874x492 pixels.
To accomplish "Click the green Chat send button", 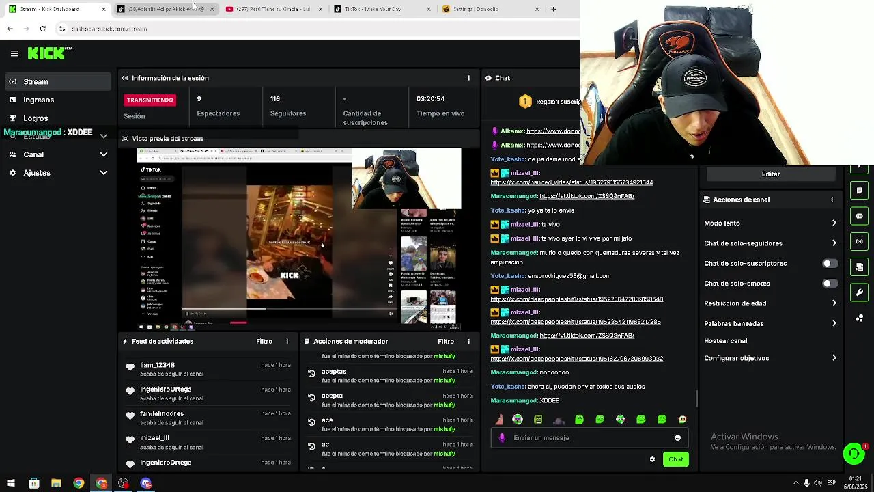I will pos(675,459).
